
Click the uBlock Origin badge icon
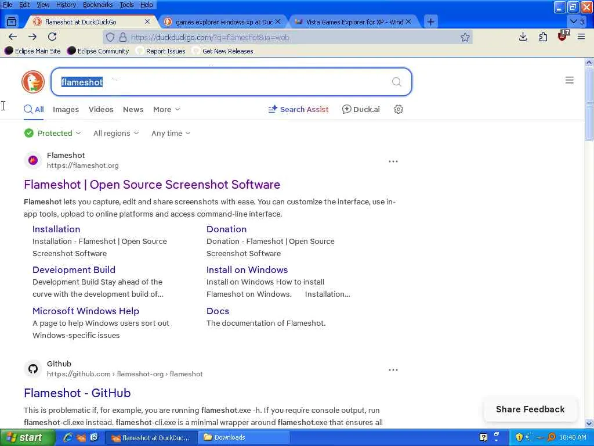pos(563,36)
